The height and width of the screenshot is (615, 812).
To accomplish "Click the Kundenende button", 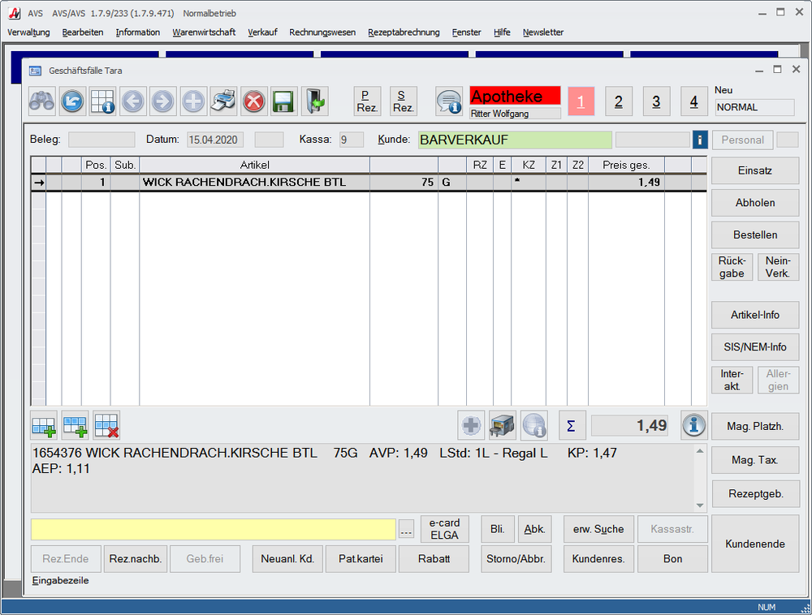I will click(754, 544).
